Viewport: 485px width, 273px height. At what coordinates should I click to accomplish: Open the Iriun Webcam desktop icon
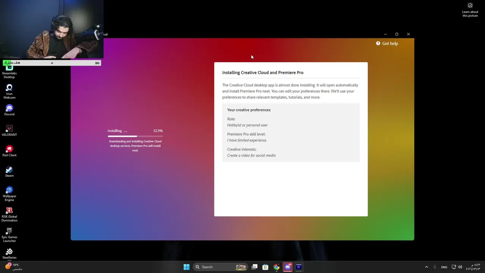coord(9,91)
